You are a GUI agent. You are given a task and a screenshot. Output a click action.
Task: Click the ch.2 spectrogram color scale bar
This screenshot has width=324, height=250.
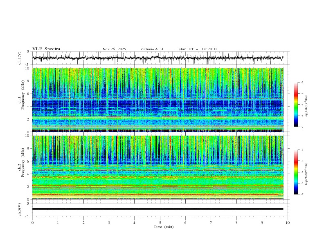[x=296, y=172]
